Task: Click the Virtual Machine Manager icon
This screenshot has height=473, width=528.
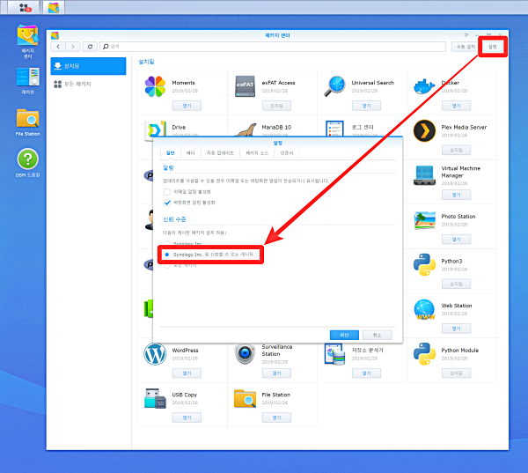Action: (424, 175)
